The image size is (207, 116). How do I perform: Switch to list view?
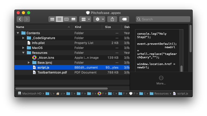[x=59, y=19]
